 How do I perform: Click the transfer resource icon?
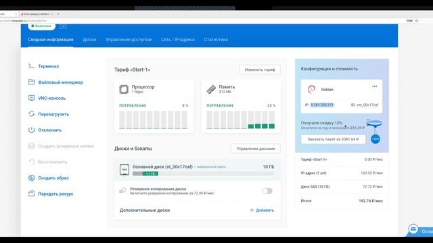(x=32, y=194)
